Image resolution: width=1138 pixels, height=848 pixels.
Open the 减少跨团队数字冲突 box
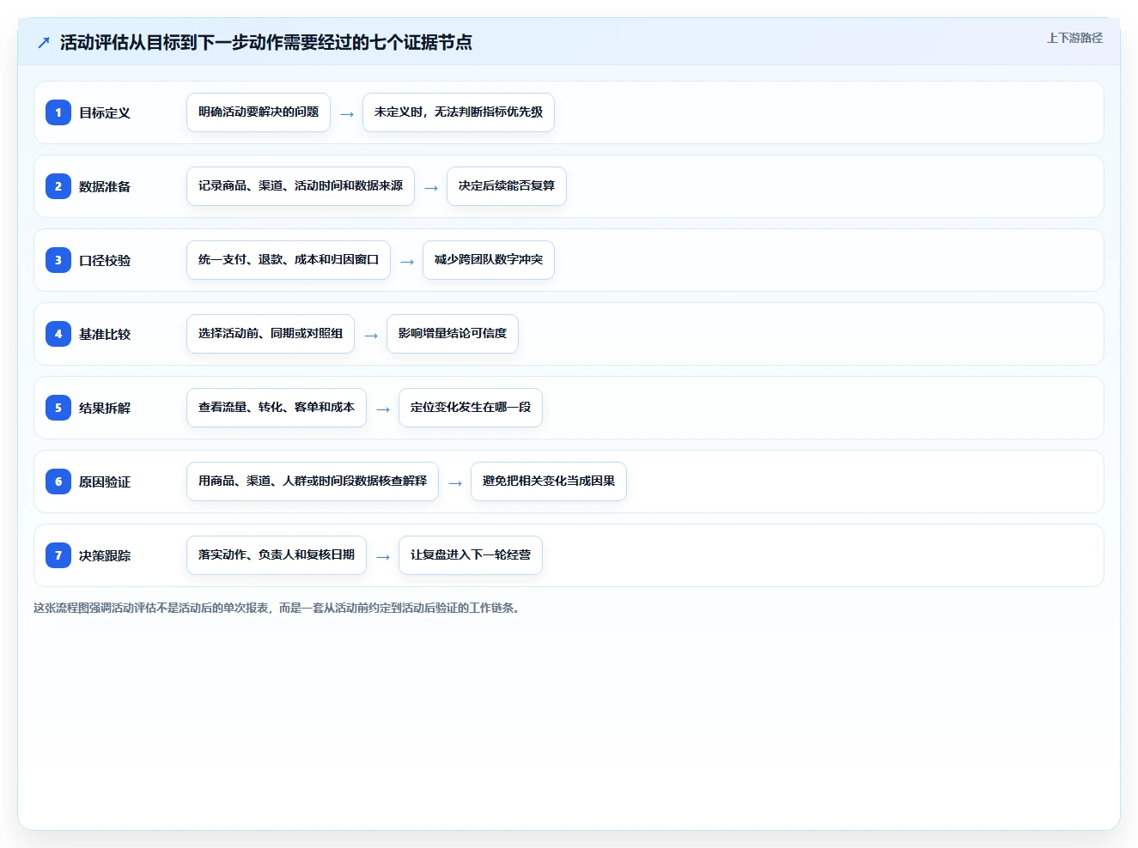489,260
